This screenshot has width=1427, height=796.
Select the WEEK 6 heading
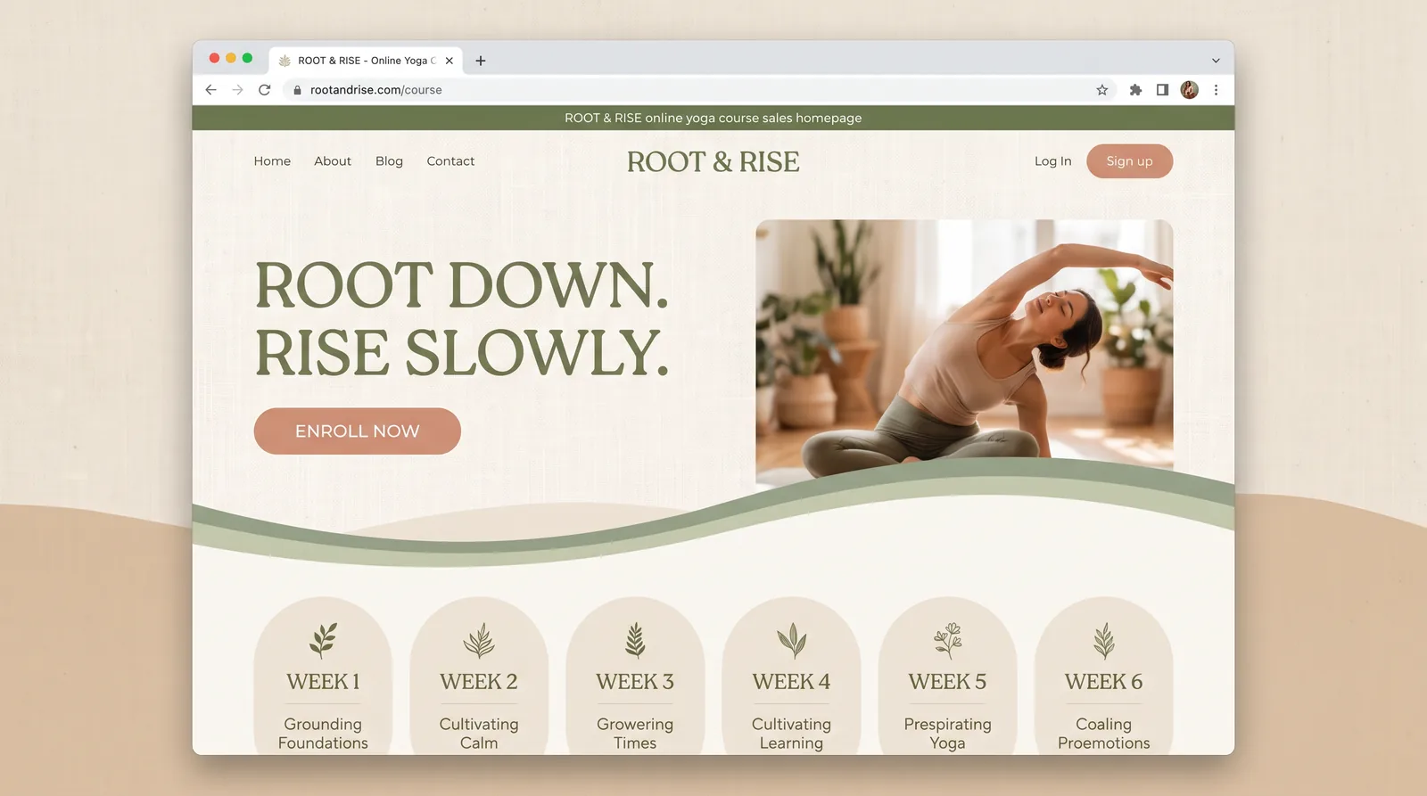(x=1104, y=682)
